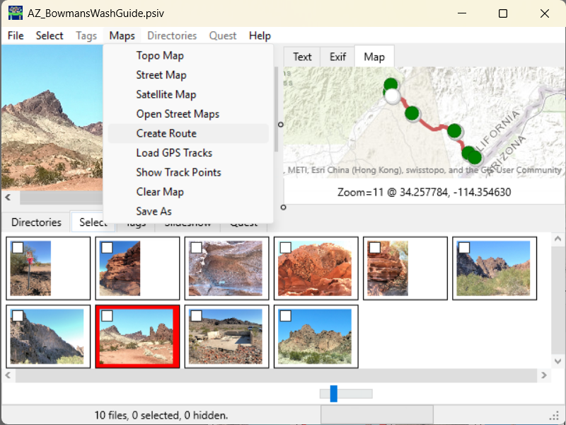The width and height of the screenshot is (566, 425).
Task: Switch to the Exif tab
Action: pyautogui.click(x=337, y=56)
